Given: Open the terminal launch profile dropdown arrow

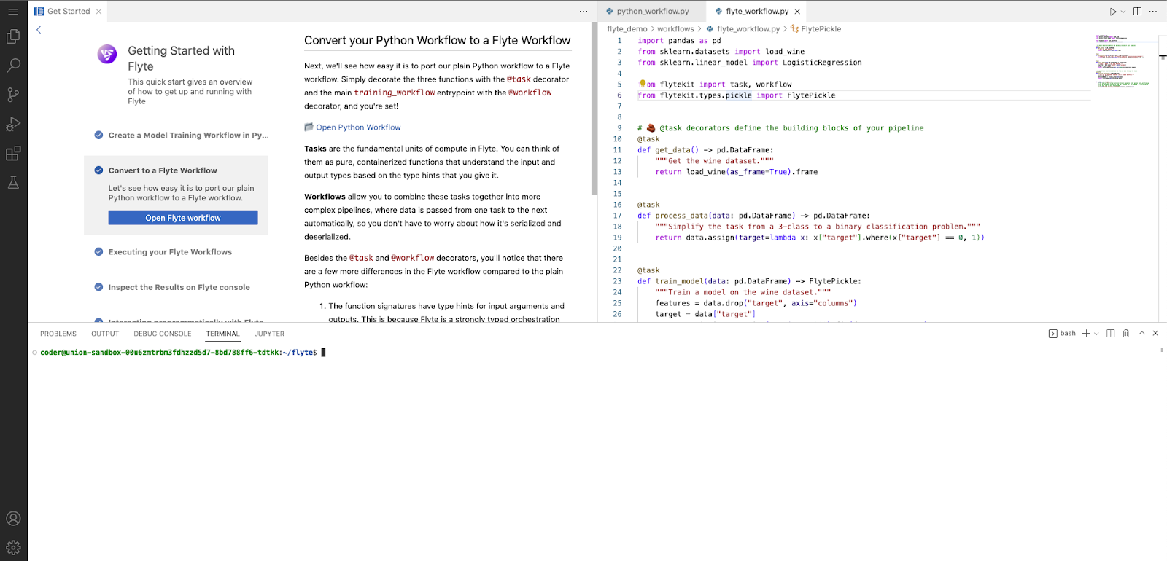Looking at the screenshot, I should (1096, 334).
